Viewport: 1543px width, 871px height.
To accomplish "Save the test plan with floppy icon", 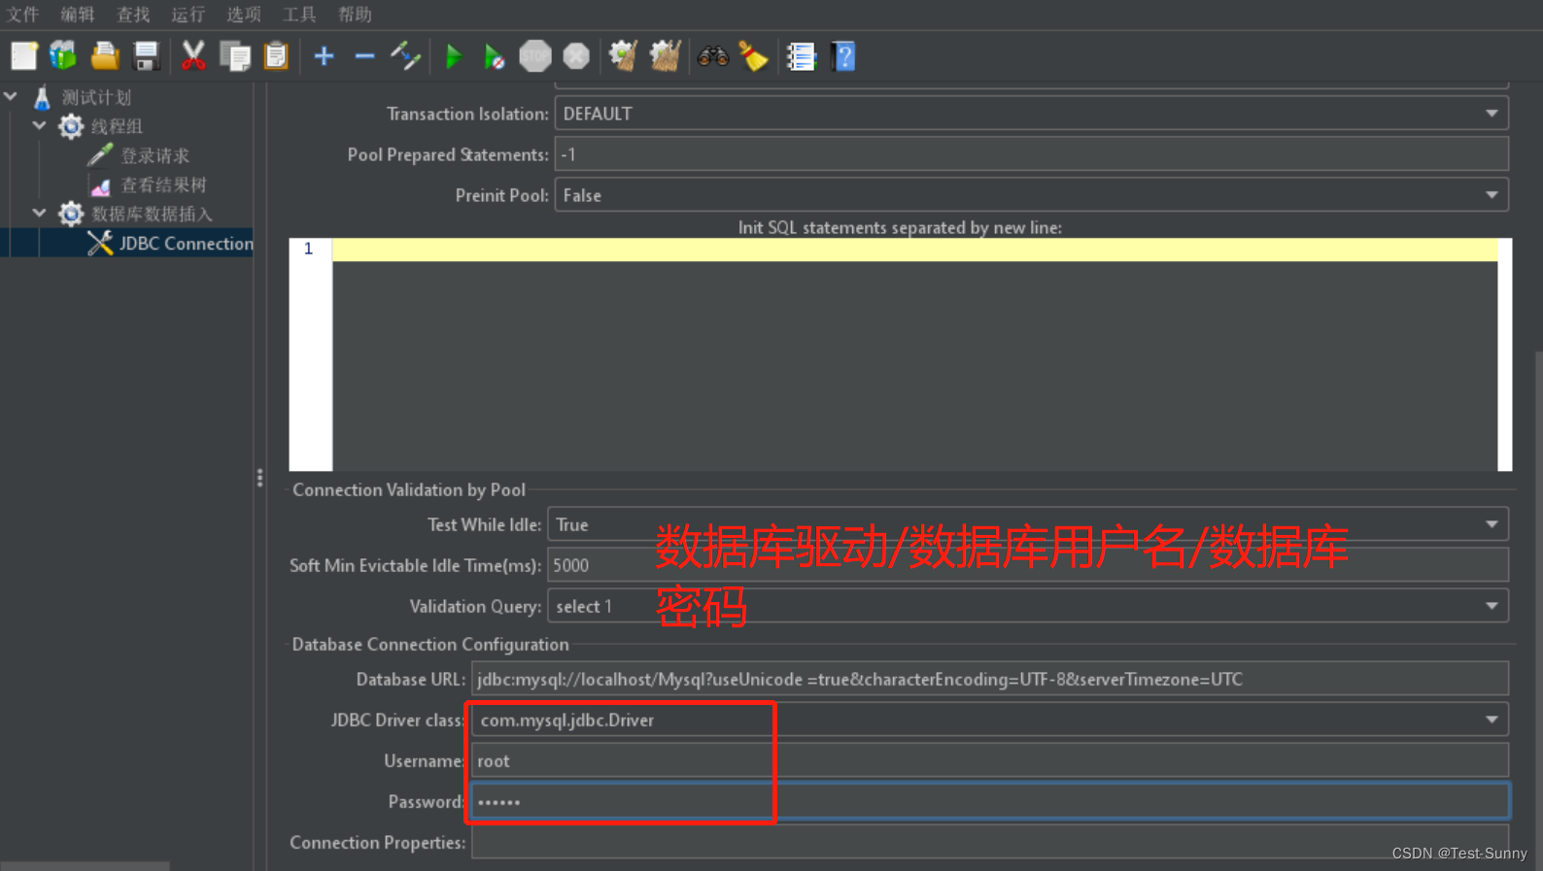I will pos(146,56).
